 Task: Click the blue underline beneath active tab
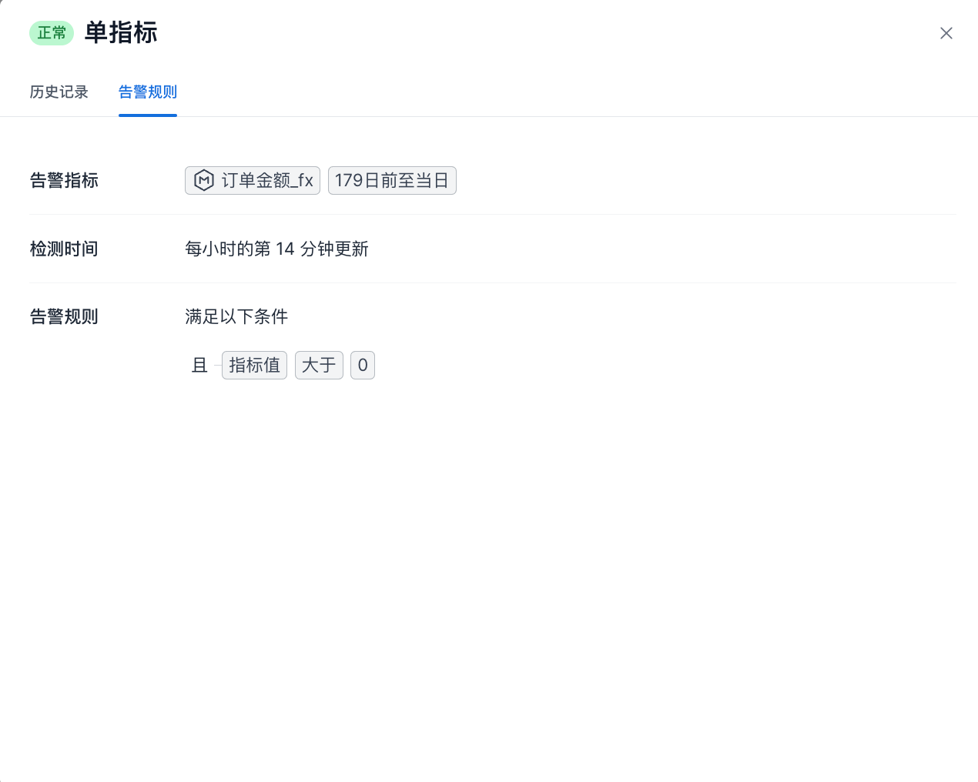click(x=147, y=115)
